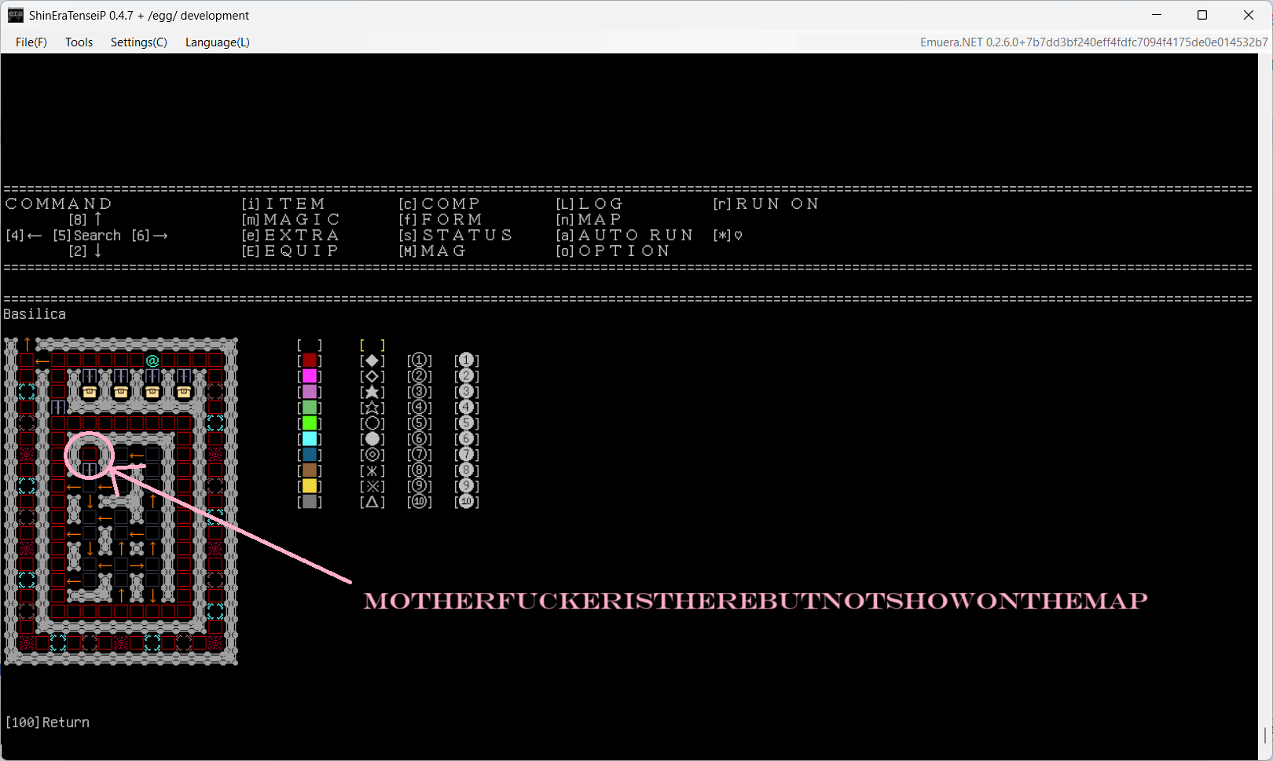
Task: Open the Language(L) menu
Action: tap(218, 42)
